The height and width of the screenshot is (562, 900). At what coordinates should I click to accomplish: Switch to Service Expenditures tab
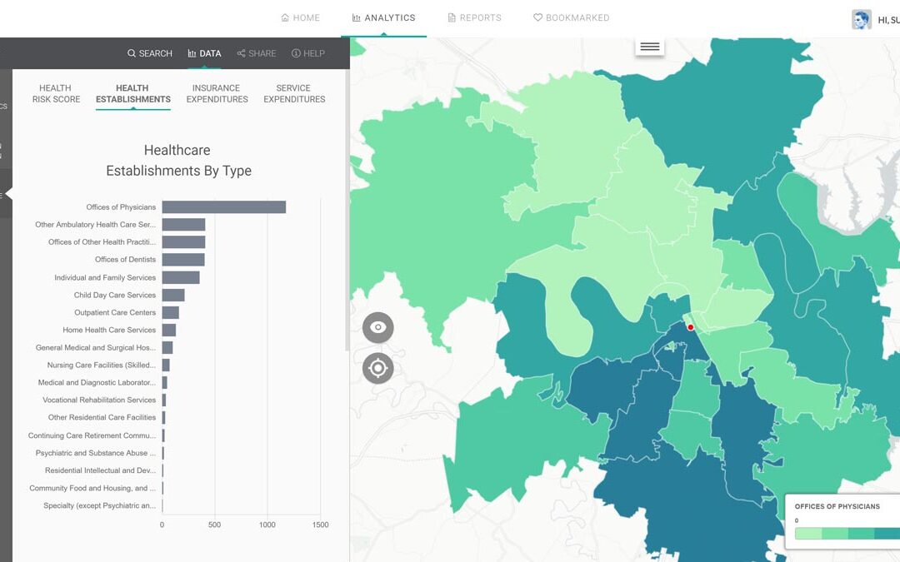[x=294, y=93]
